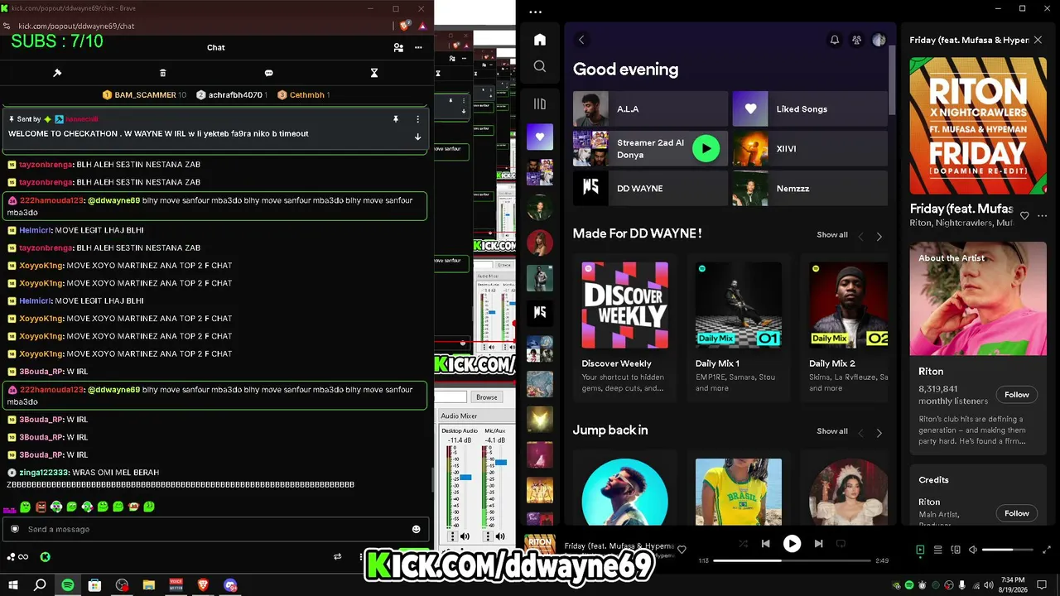Play the current Spotify track
Screen dimensions: 1060x596
[x=792, y=544]
